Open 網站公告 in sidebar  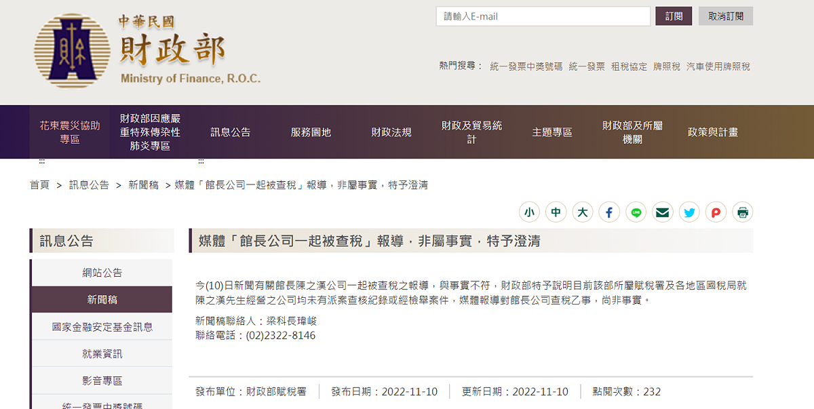click(x=102, y=273)
